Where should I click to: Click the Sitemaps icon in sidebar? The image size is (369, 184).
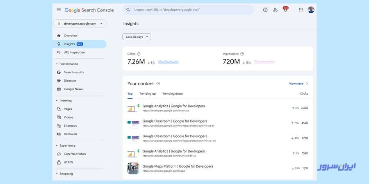59,126
